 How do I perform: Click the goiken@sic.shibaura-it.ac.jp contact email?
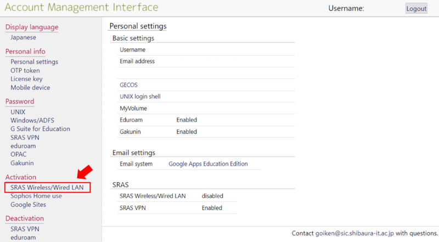coord(354,233)
